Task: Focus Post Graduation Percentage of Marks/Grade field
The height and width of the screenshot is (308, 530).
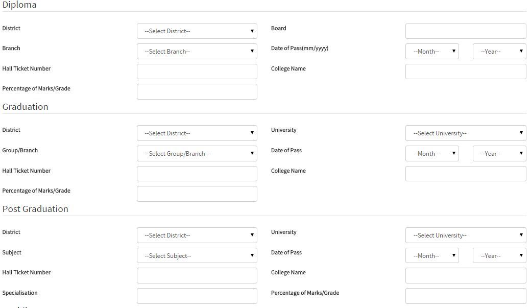Action: 465,296
